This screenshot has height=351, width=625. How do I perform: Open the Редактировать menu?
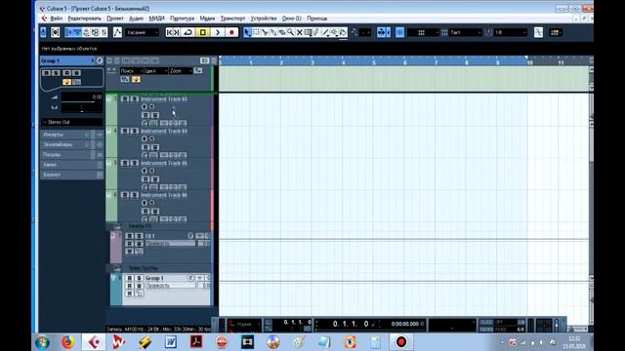(85, 19)
